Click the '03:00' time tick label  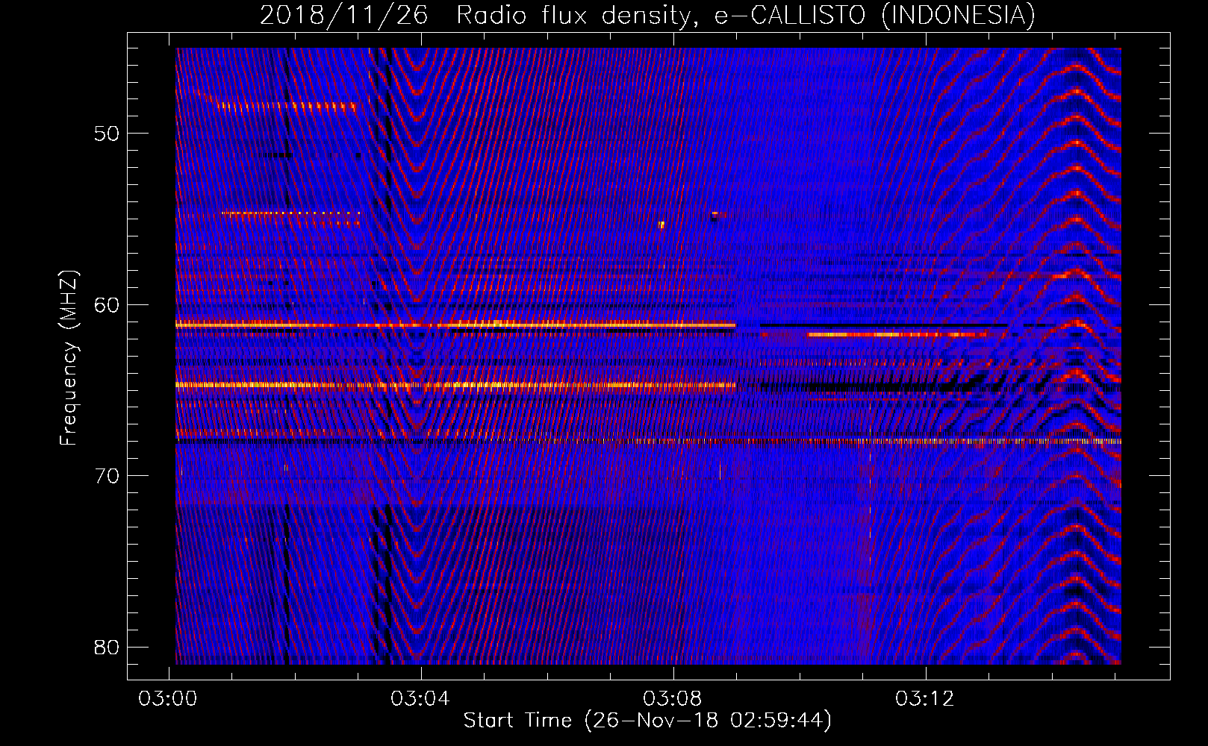[169, 698]
